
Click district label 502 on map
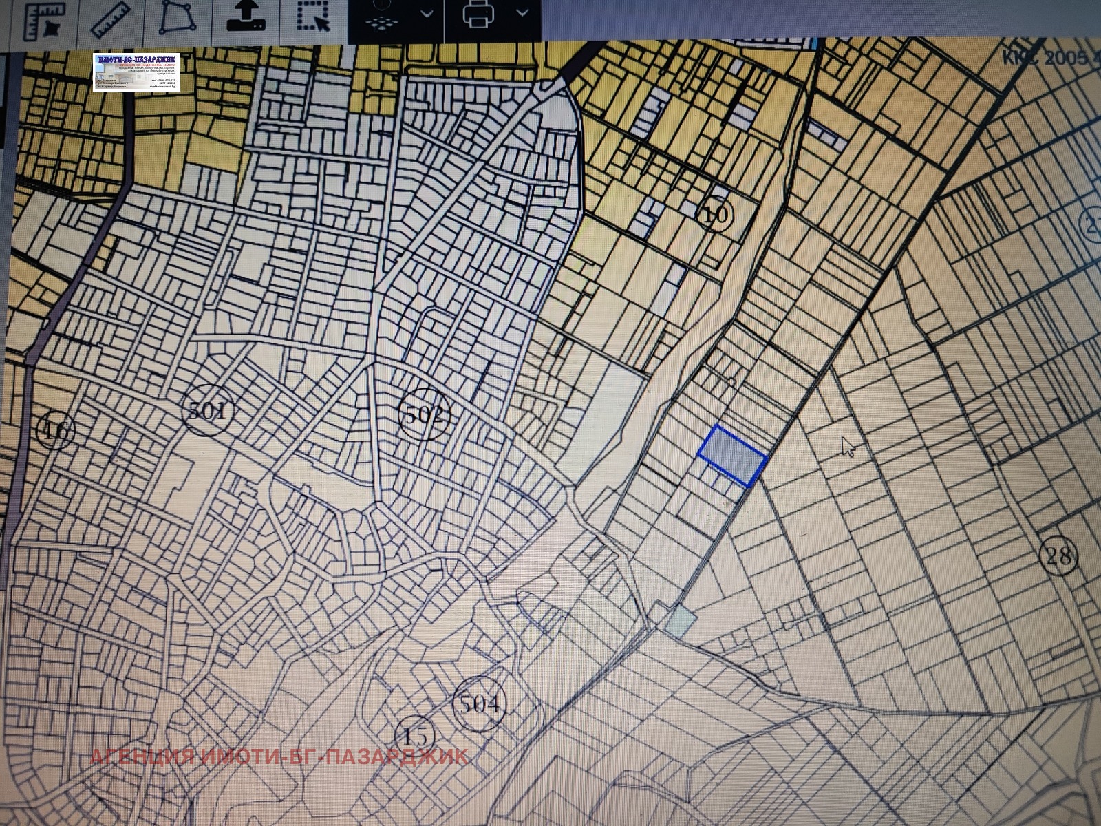pos(424,414)
